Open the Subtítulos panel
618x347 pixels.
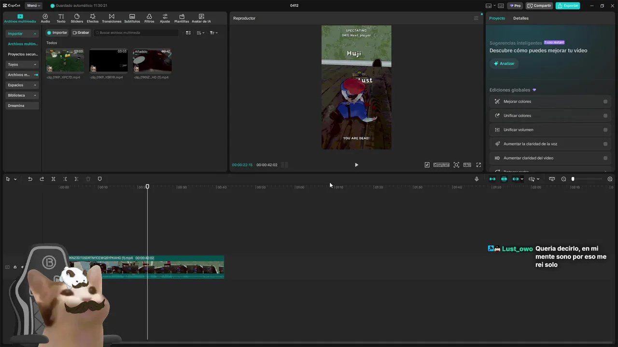132,18
